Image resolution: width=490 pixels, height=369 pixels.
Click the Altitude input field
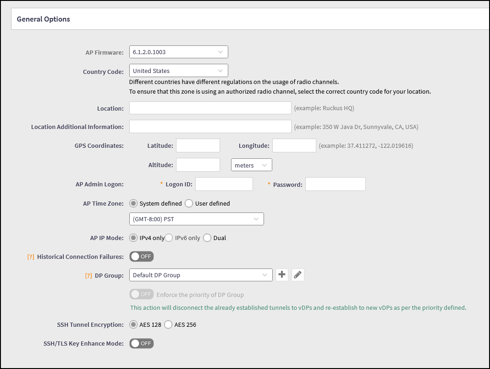pyautogui.click(x=198, y=165)
